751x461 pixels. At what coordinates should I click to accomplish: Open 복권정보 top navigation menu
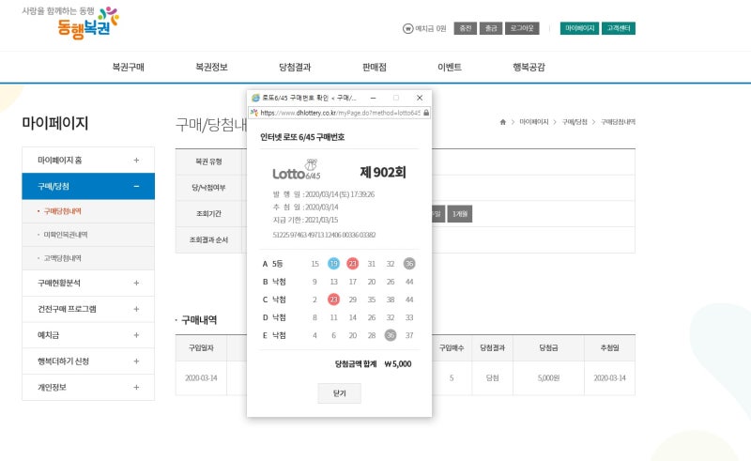point(212,67)
